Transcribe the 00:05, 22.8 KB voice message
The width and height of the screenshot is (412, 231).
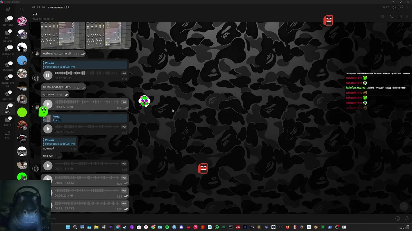click(124, 191)
